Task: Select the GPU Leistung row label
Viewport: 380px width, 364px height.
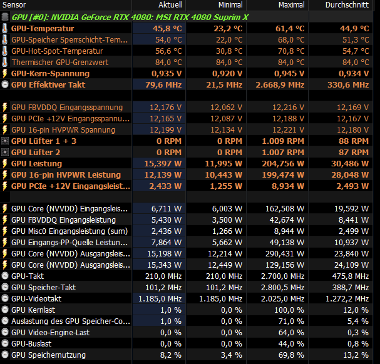Action: click(36, 163)
